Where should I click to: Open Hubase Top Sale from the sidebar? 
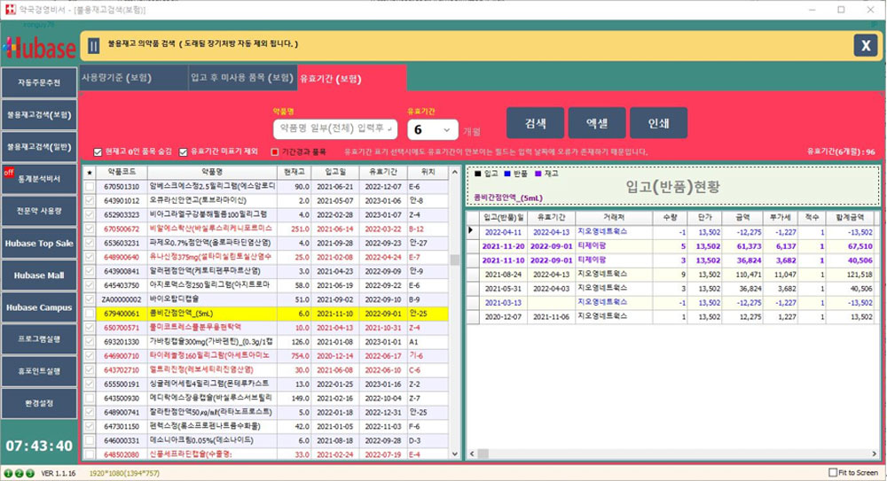pos(39,243)
